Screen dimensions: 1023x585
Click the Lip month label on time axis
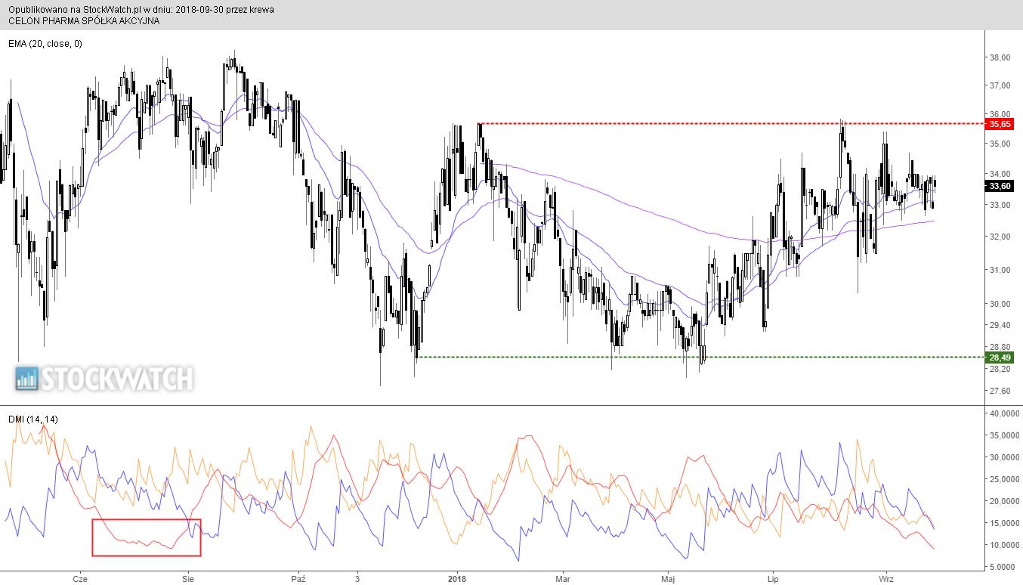coord(772,579)
